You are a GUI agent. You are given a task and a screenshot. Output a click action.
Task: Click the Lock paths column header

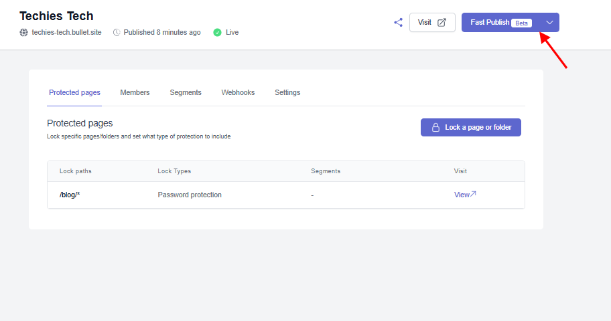point(76,171)
